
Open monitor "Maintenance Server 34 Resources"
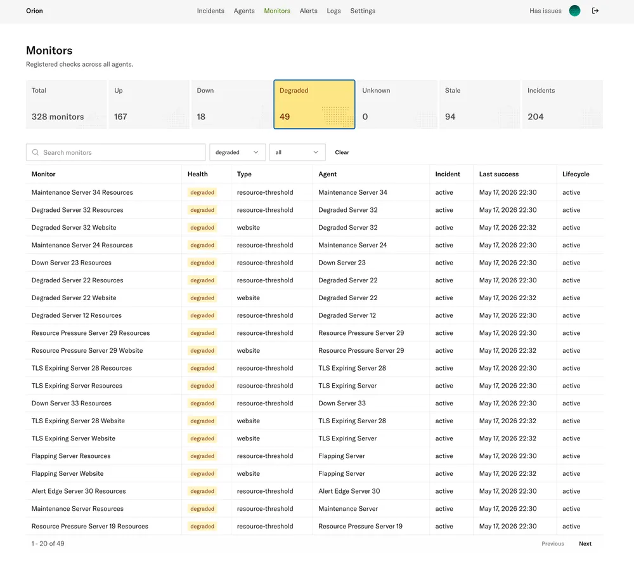[x=82, y=192]
